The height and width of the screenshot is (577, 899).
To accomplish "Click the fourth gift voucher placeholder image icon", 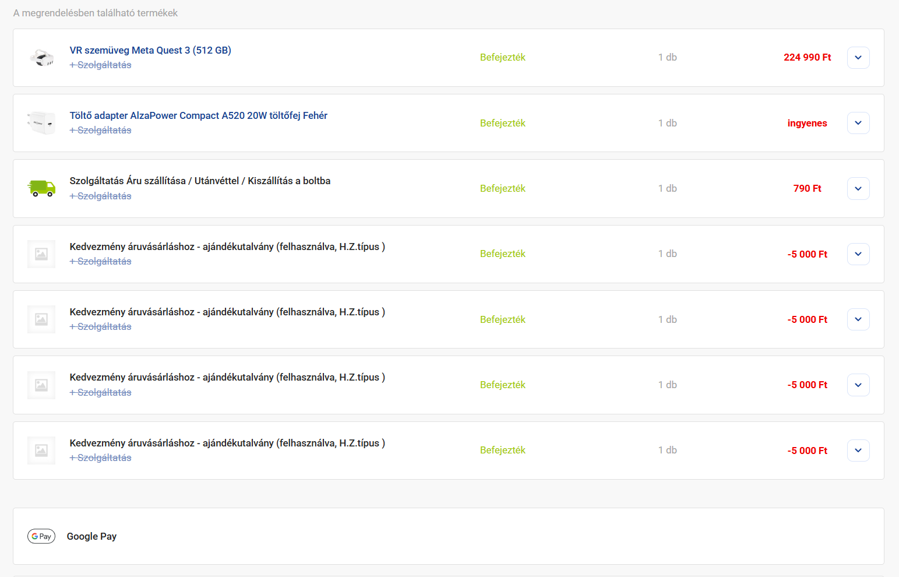I will (x=41, y=451).
